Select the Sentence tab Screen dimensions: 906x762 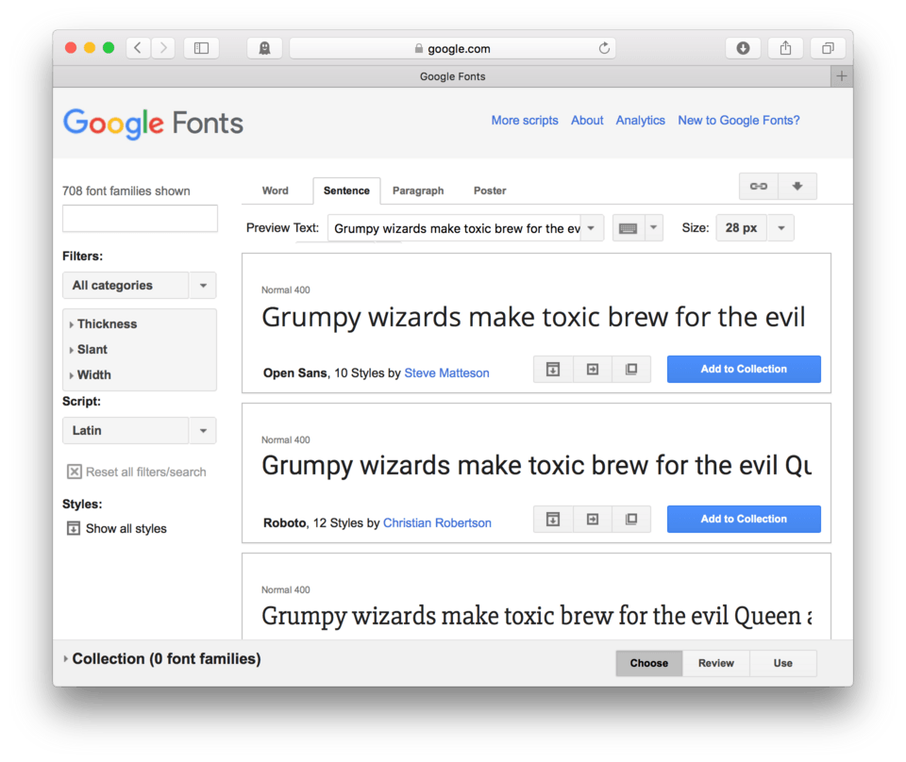346,190
